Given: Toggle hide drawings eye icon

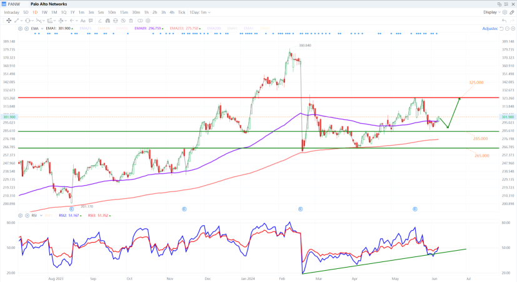Looking at the screenshot, I should (123, 21).
